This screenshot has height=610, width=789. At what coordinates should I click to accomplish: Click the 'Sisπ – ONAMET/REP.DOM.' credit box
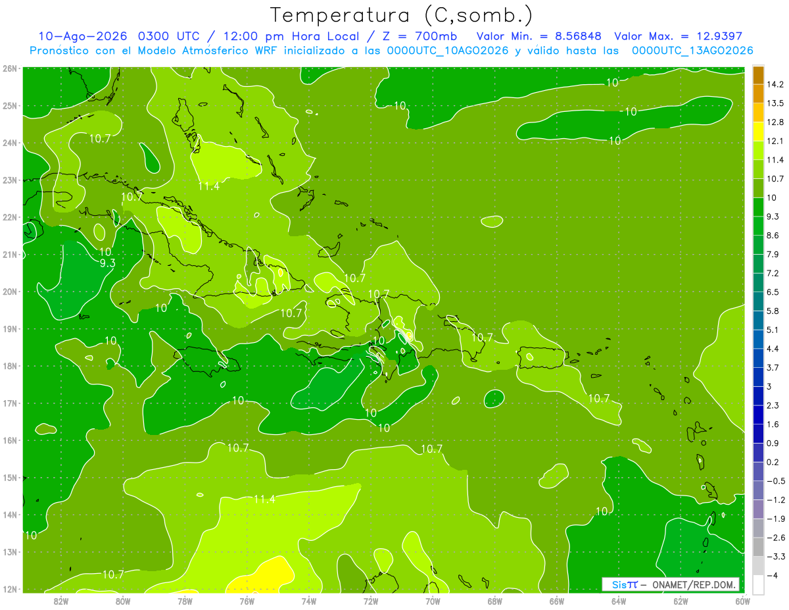671,584
